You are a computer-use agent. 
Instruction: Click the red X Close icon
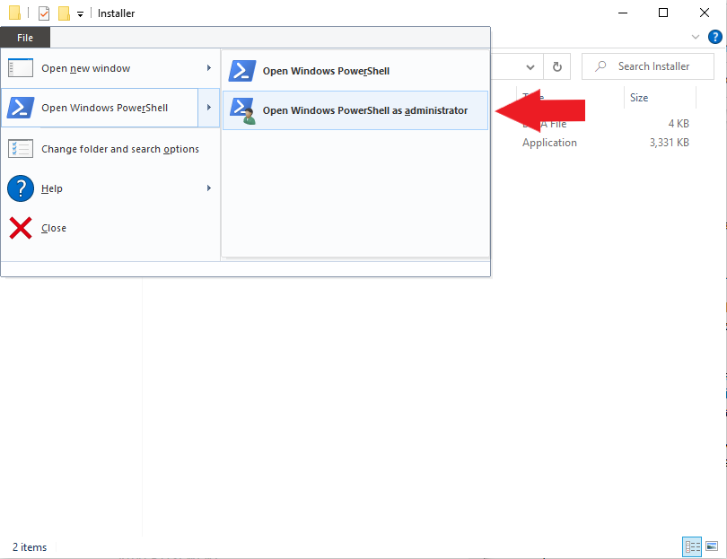click(x=21, y=228)
